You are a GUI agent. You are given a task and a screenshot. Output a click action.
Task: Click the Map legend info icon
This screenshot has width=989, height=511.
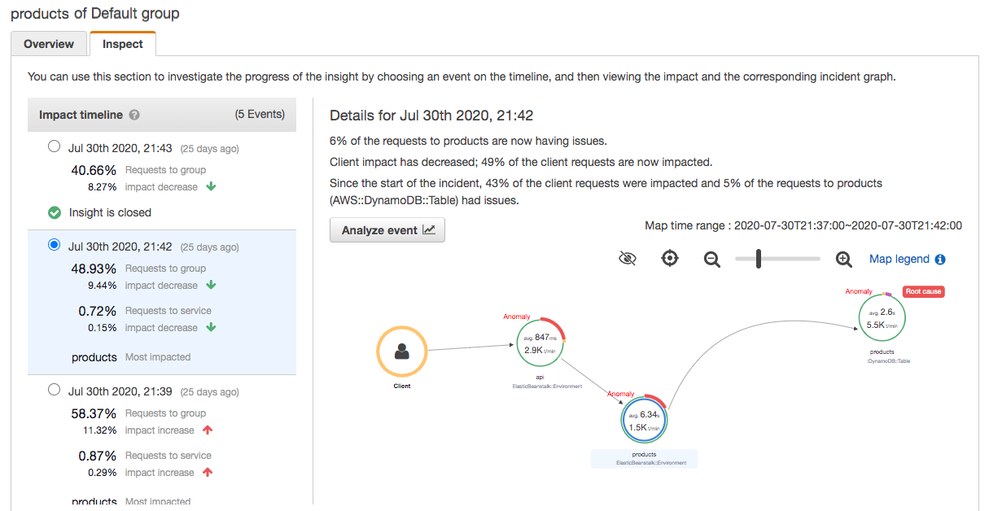pos(940,260)
